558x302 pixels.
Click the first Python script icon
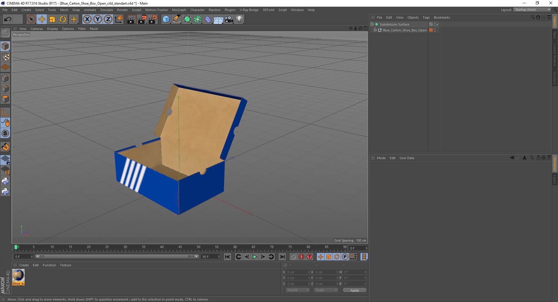tap(5, 181)
